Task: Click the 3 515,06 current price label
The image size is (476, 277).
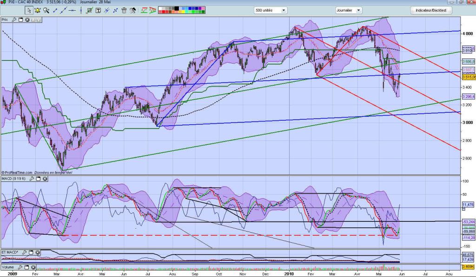Action: [x=468, y=78]
